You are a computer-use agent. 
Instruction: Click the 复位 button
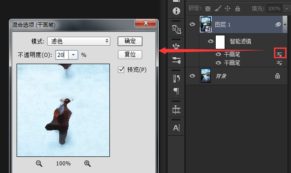point(130,55)
